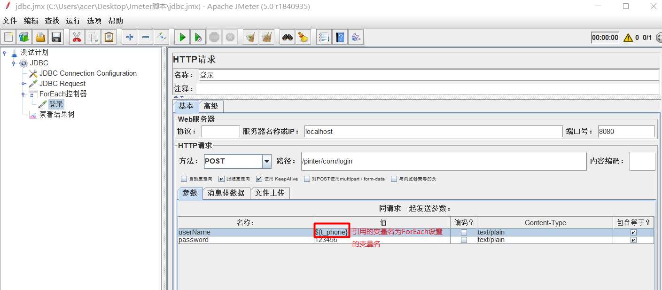
Task: Toggle the 自动重定向 checkbox
Action: (184, 179)
